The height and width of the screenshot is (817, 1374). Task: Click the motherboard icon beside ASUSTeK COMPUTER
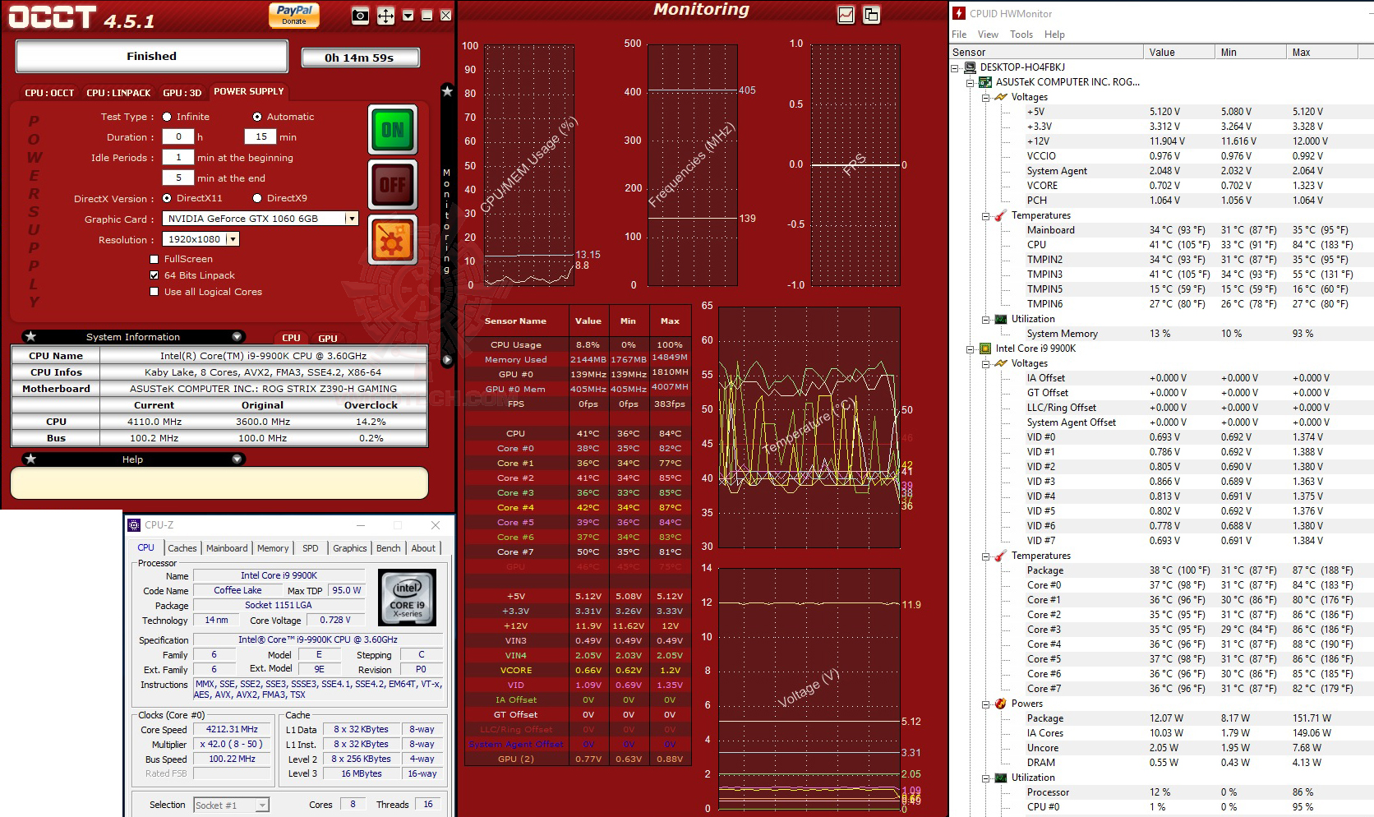pos(985,82)
